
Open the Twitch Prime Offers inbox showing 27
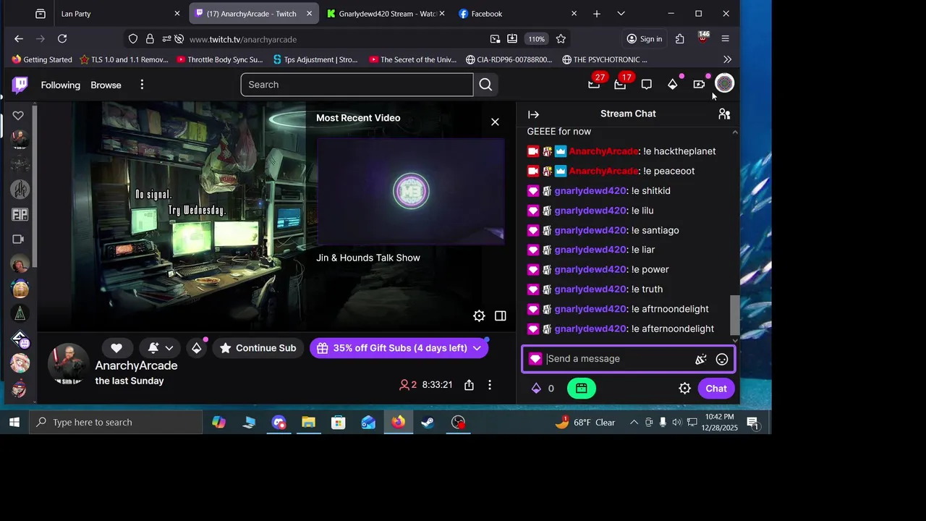594,85
